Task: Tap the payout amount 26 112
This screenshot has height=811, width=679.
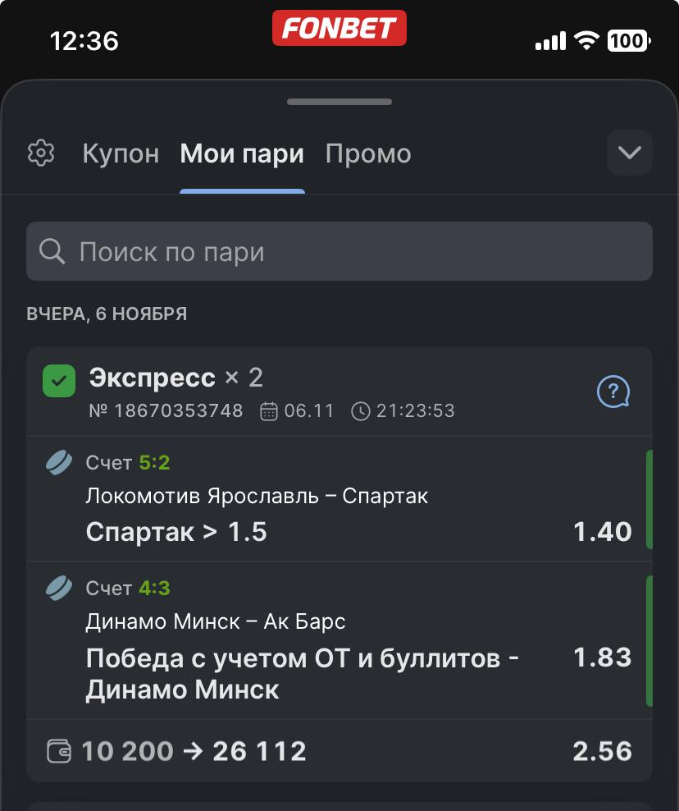Action: 259,751
